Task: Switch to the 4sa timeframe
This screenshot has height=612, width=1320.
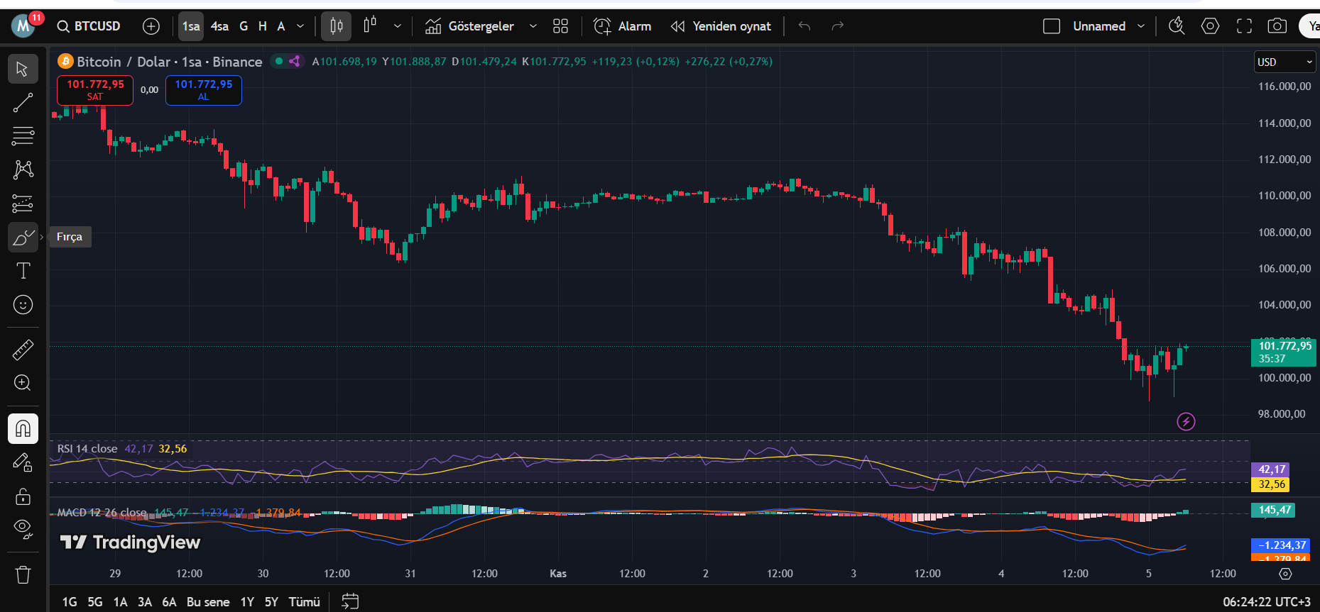Action: click(219, 26)
